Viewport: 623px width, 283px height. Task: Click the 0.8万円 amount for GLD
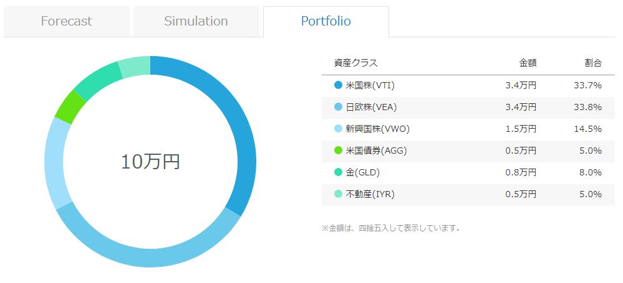tap(521, 172)
